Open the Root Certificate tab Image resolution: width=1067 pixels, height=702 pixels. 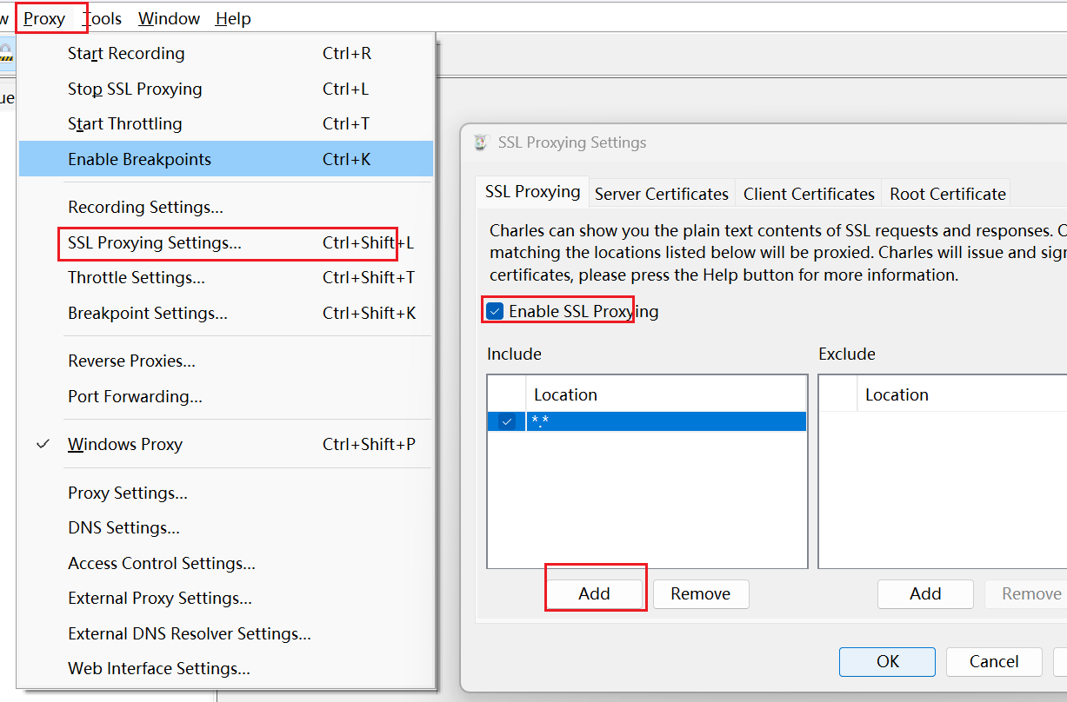(x=947, y=195)
